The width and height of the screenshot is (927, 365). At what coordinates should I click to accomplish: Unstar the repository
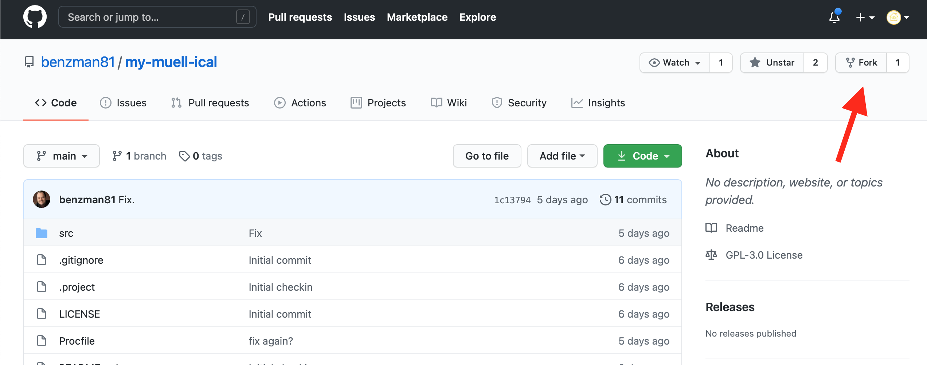772,63
